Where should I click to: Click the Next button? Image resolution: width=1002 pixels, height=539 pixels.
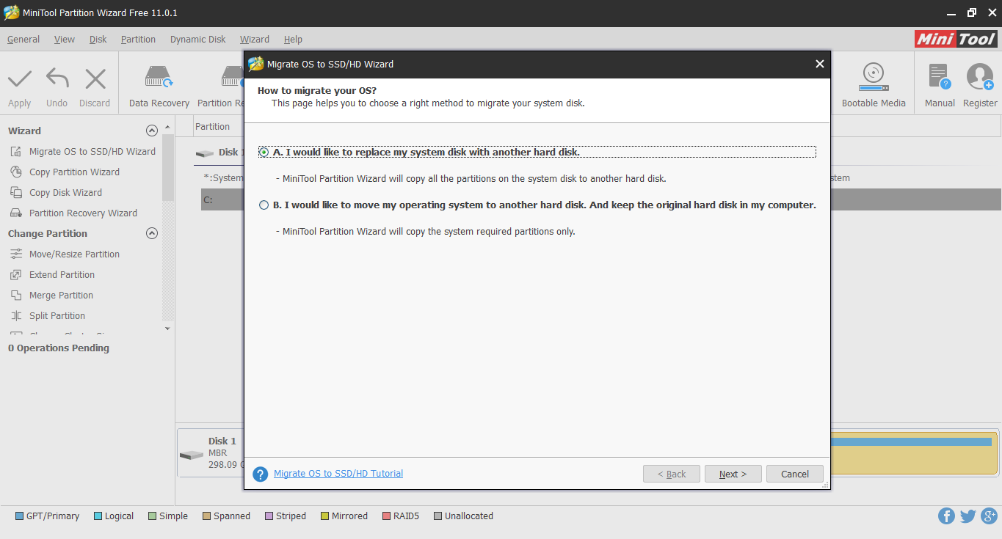(733, 473)
